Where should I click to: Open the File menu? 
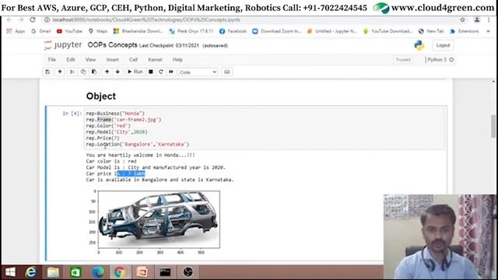[52, 60]
